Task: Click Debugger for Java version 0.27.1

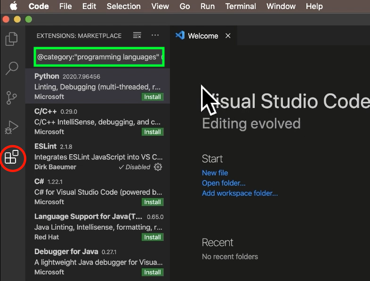Action: [109, 252]
